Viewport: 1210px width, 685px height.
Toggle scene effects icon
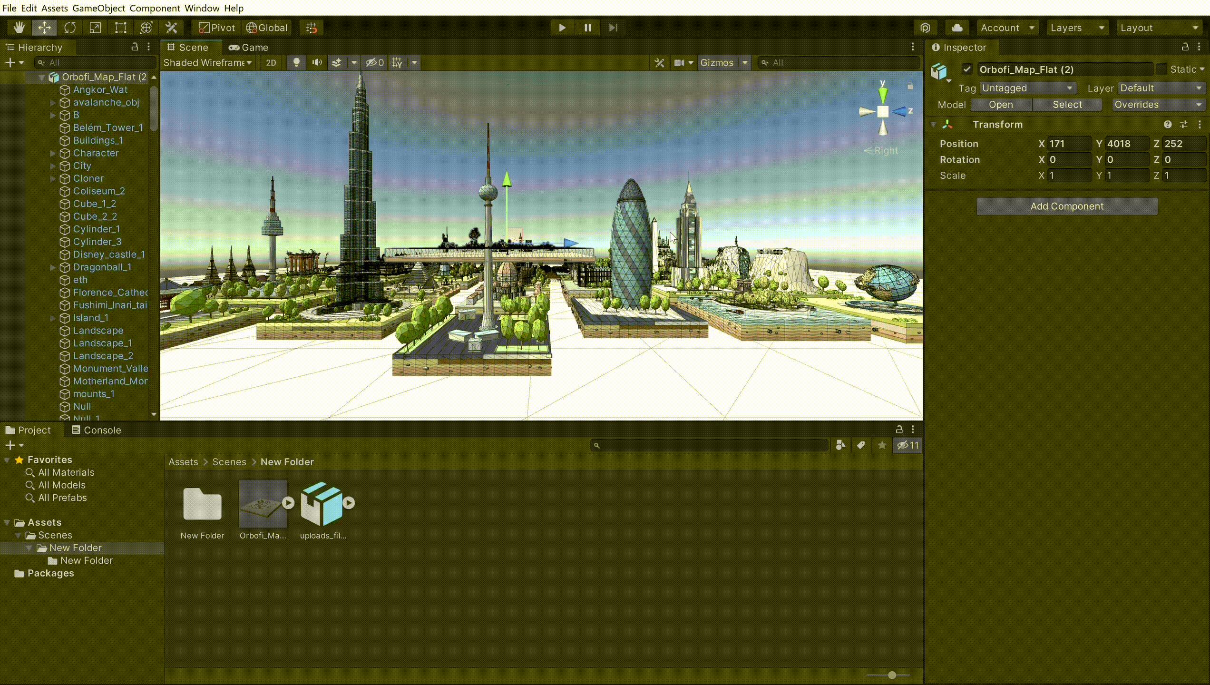coord(337,62)
